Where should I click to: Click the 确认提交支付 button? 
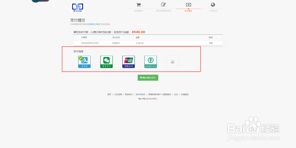click(148, 78)
